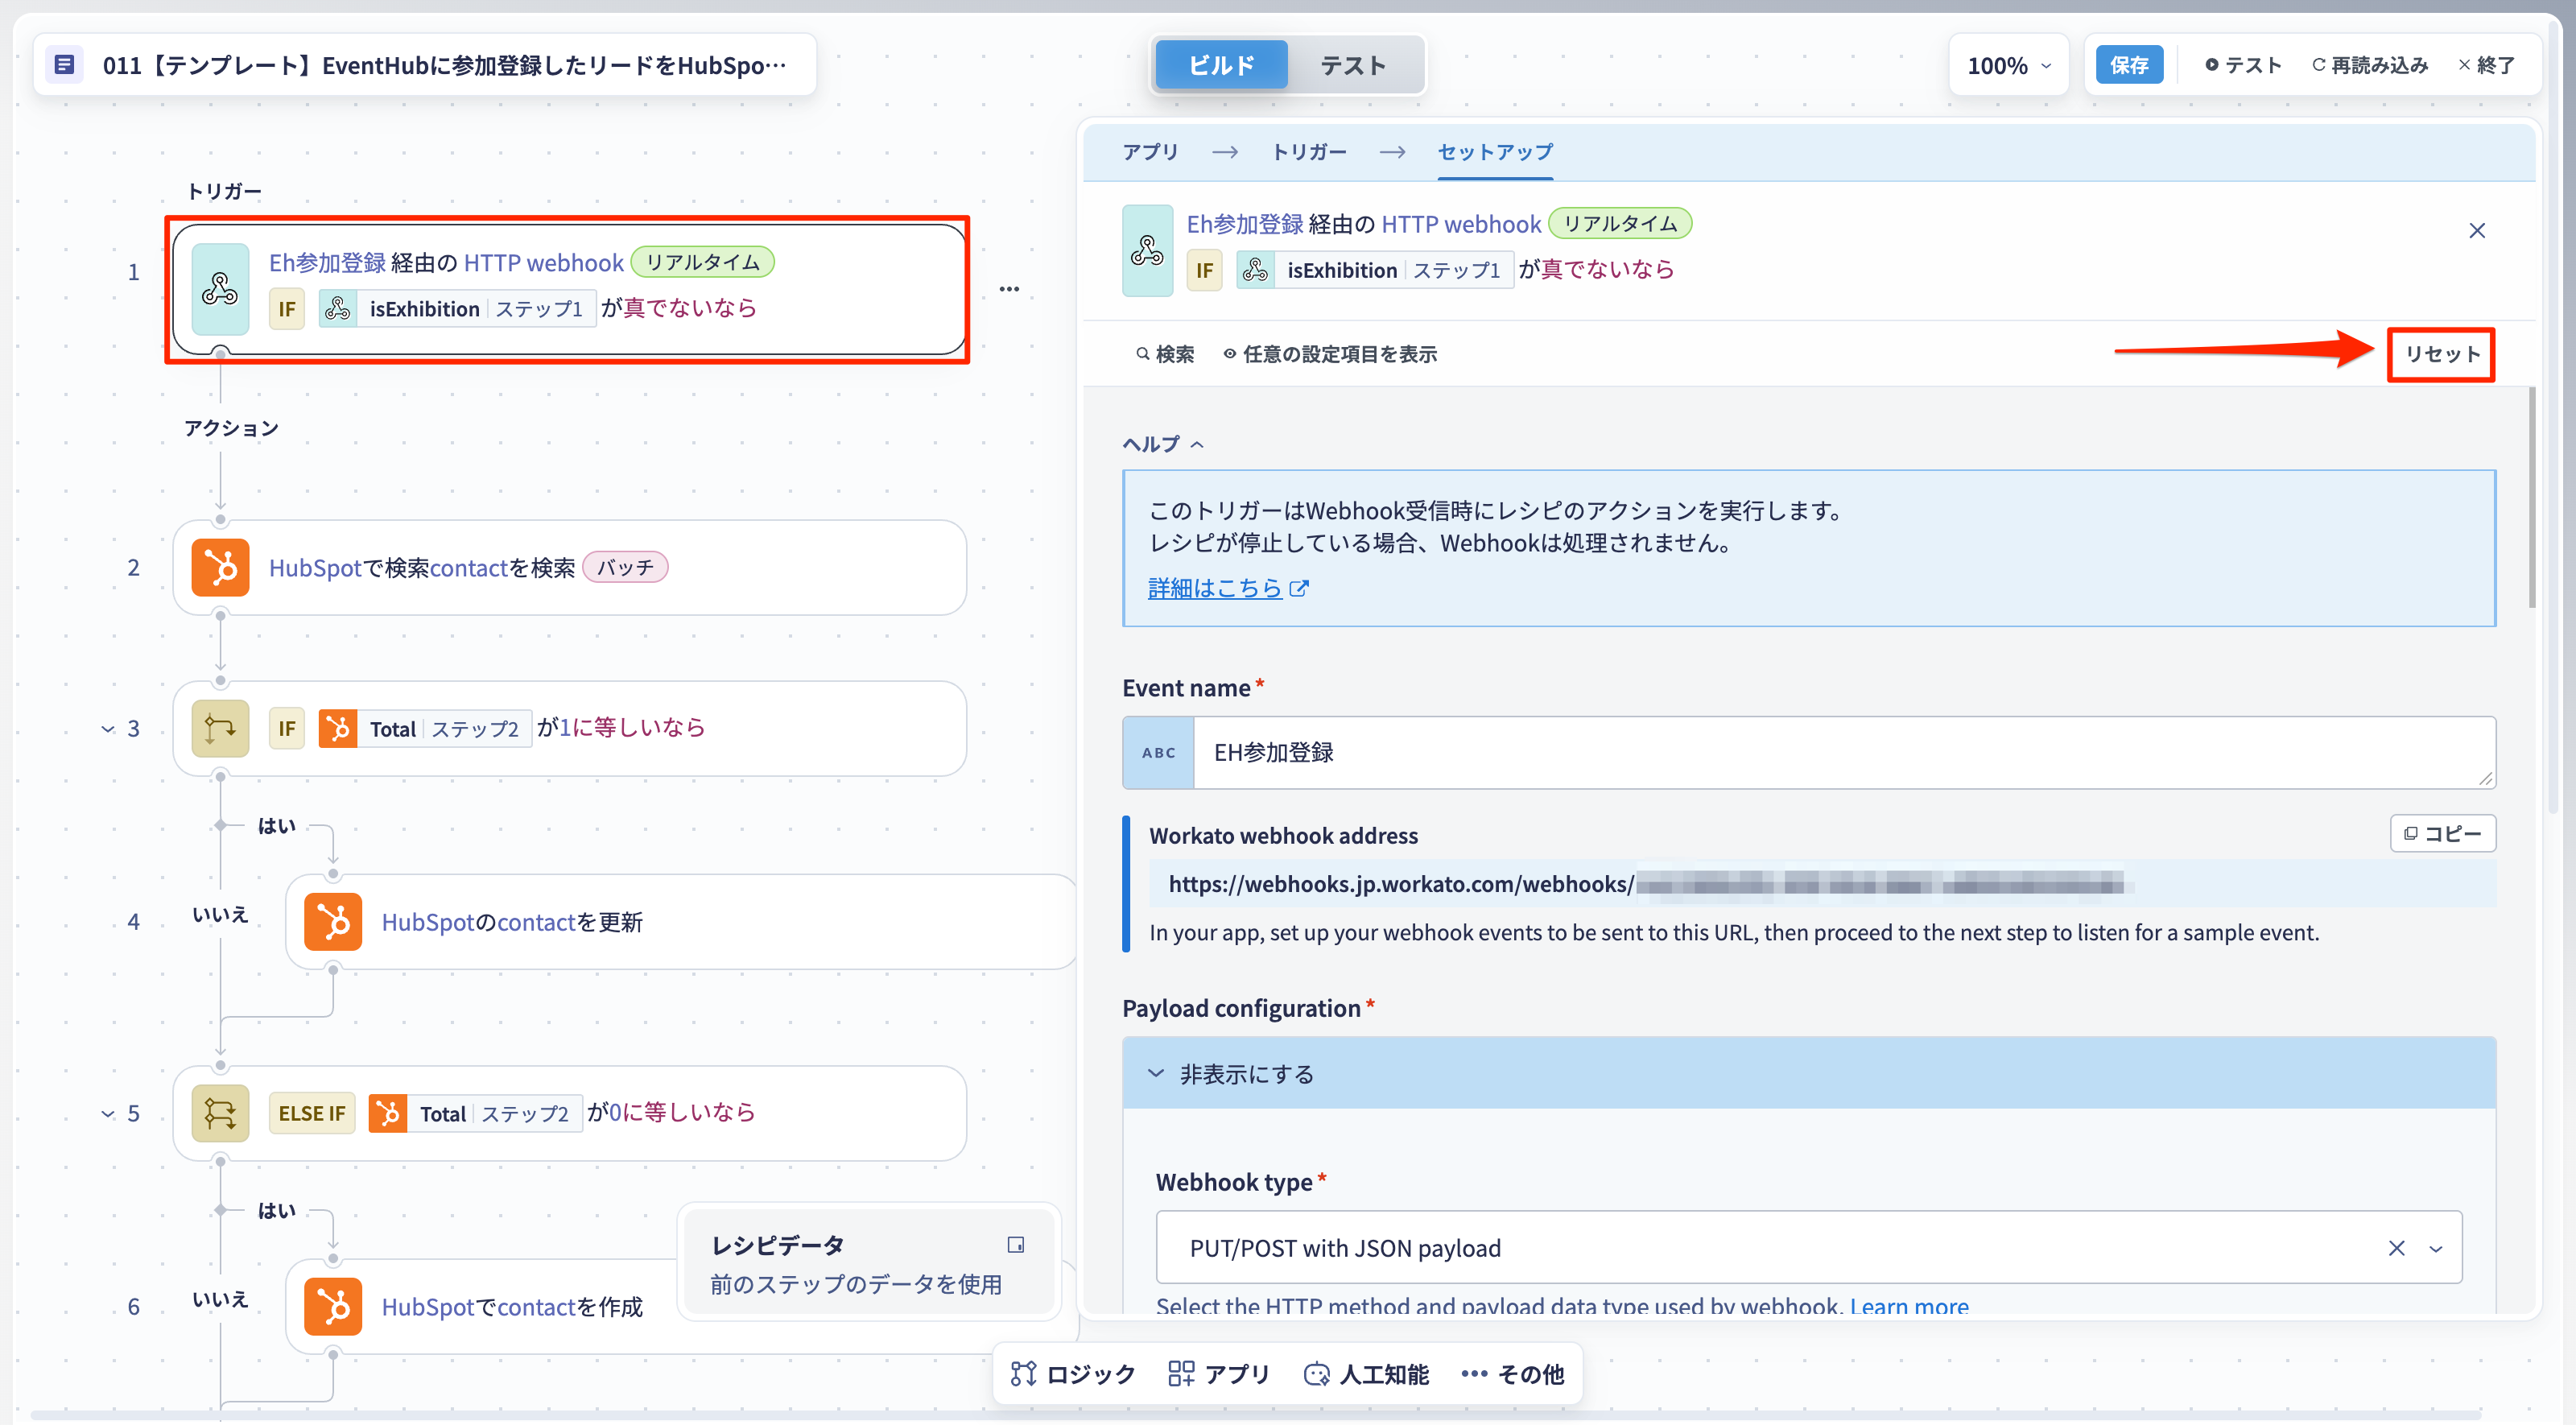
Task: Open the three-dot menu beside trigger step 1
Action: (x=1009, y=289)
